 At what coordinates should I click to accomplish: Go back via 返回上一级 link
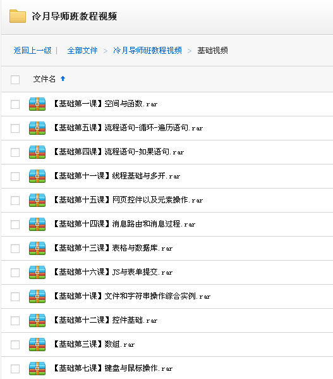[33, 51]
